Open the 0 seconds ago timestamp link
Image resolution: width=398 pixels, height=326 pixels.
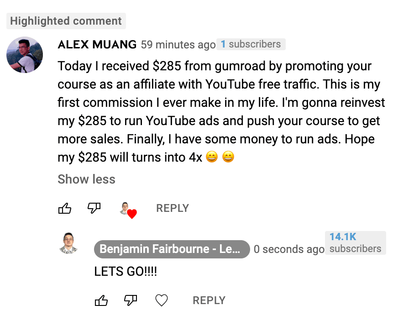tap(289, 249)
